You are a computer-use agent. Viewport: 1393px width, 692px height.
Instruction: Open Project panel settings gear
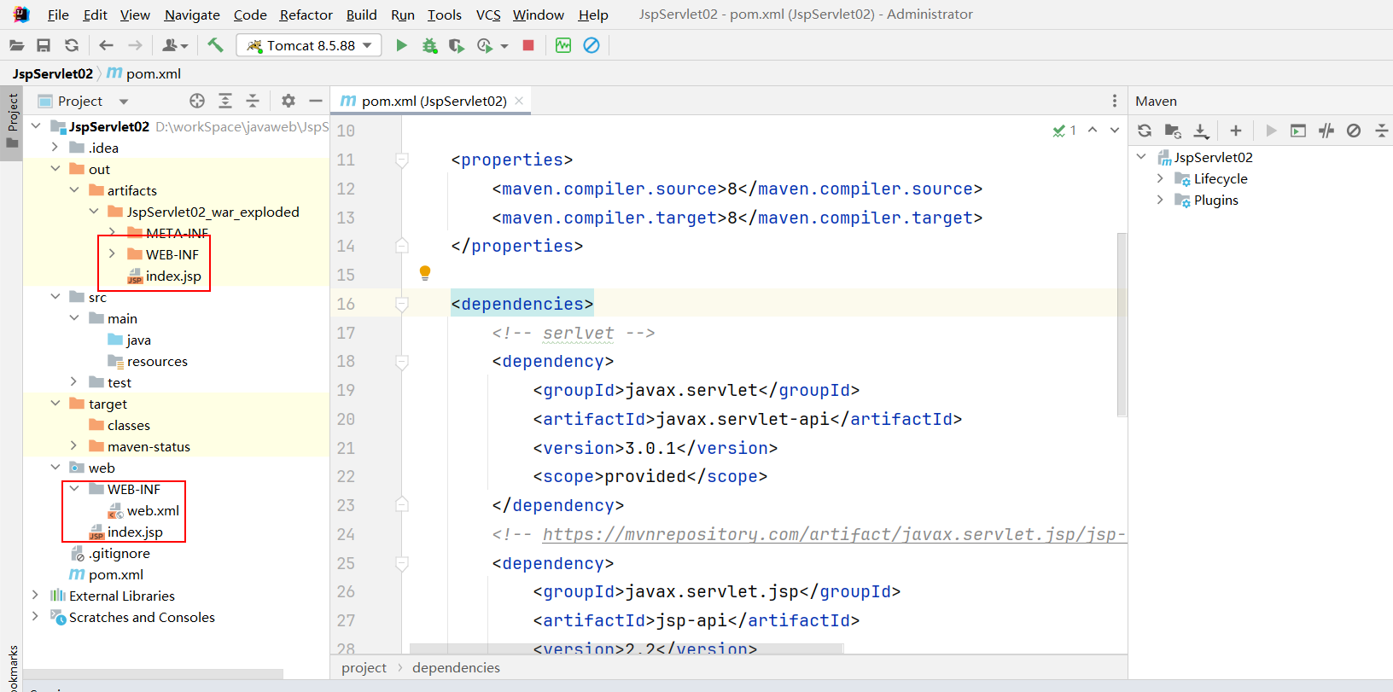coord(289,101)
